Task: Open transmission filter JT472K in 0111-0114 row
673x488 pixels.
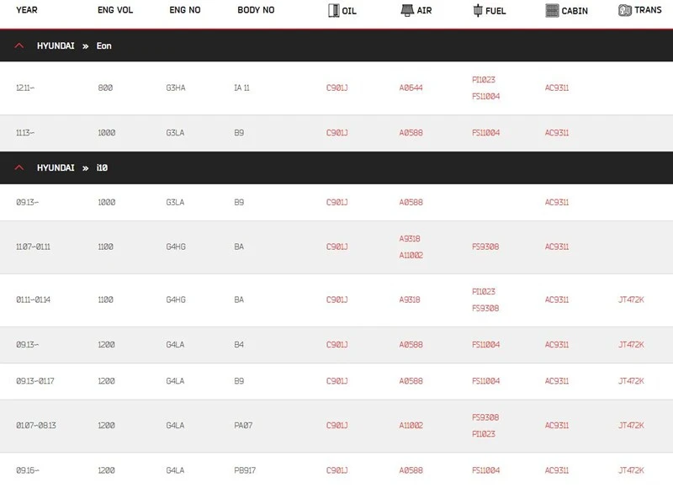Action: (x=631, y=300)
